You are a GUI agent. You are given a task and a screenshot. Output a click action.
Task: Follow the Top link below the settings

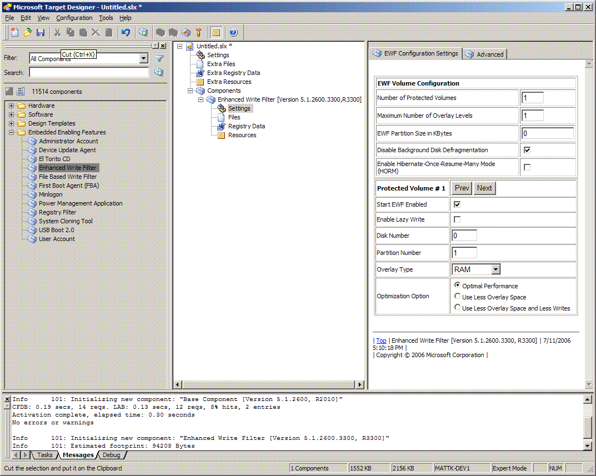click(381, 340)
